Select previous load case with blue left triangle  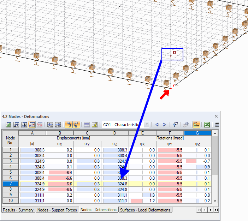157,125
